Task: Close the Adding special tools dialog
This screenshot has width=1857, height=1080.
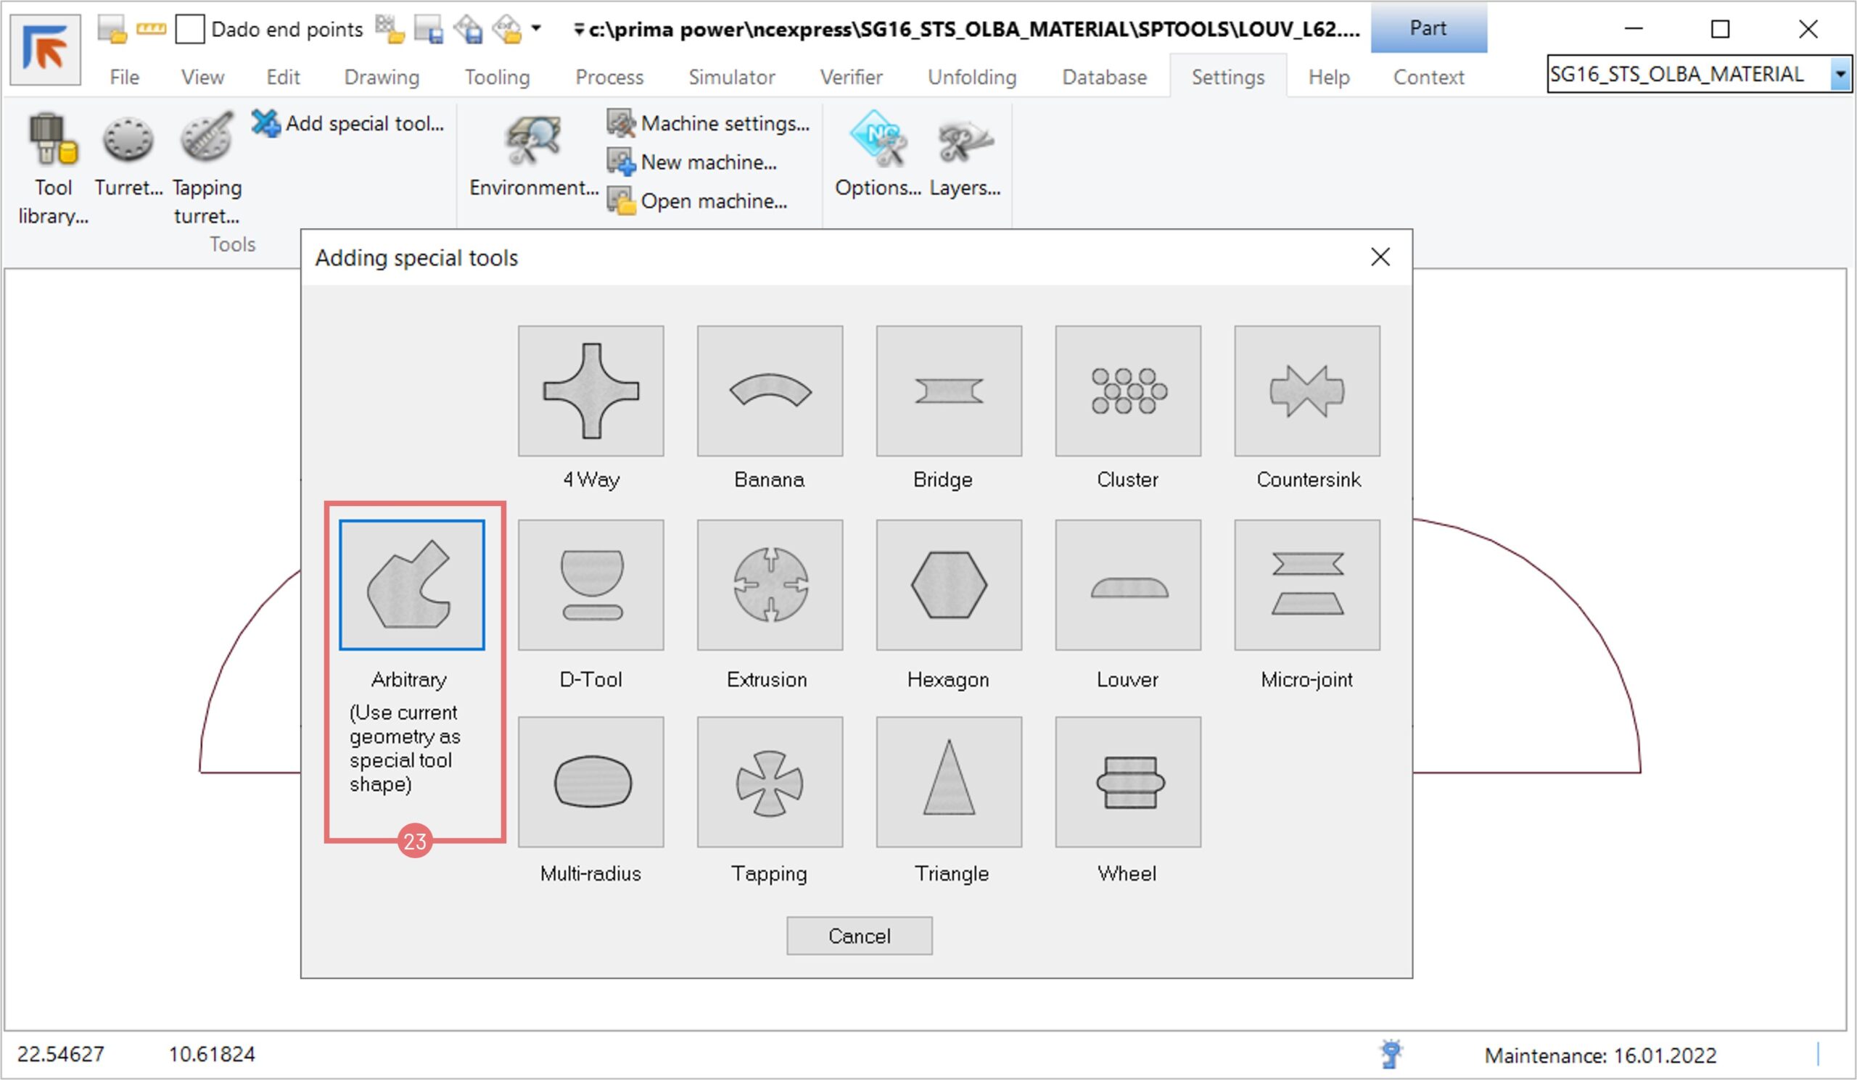Action: (1380, 257)
